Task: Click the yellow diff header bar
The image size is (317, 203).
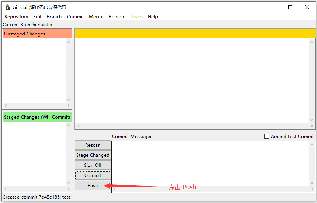Action: point(195,33)
